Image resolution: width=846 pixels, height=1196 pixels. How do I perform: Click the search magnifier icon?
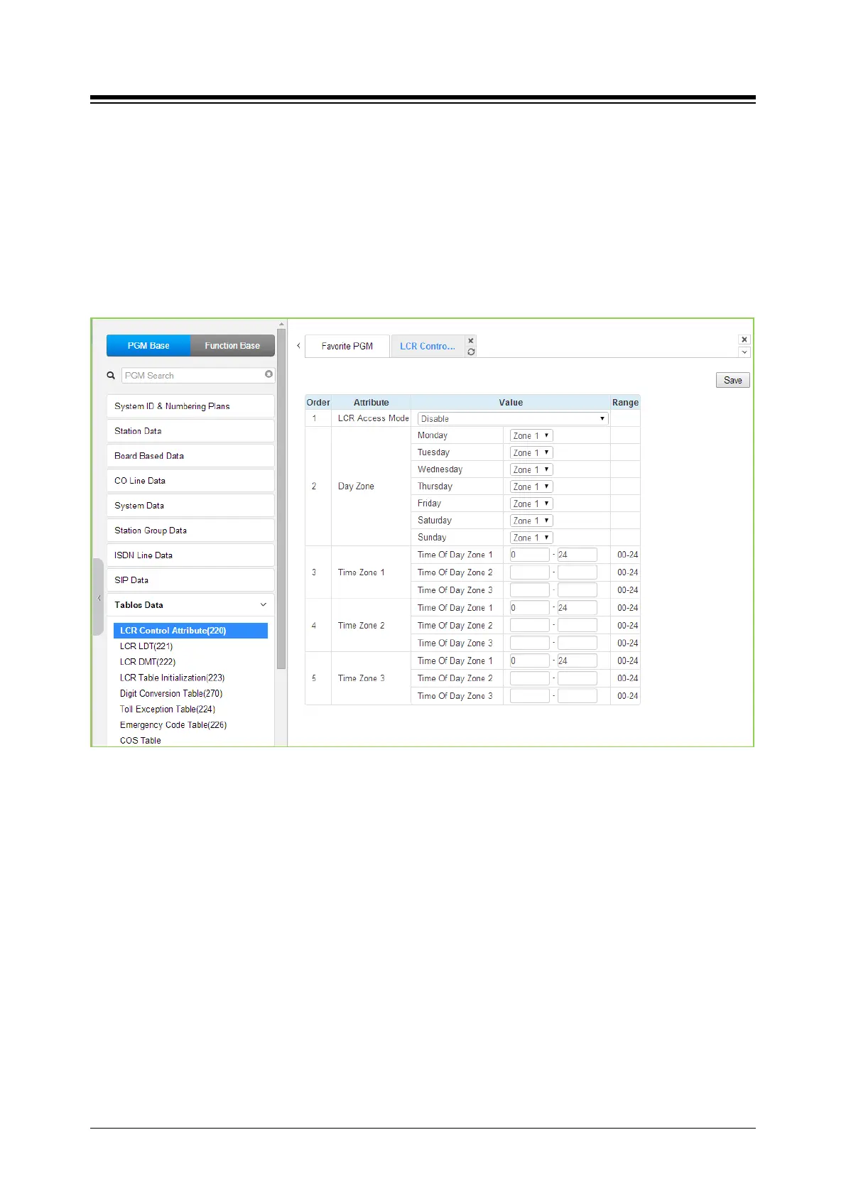pos(111,375)
